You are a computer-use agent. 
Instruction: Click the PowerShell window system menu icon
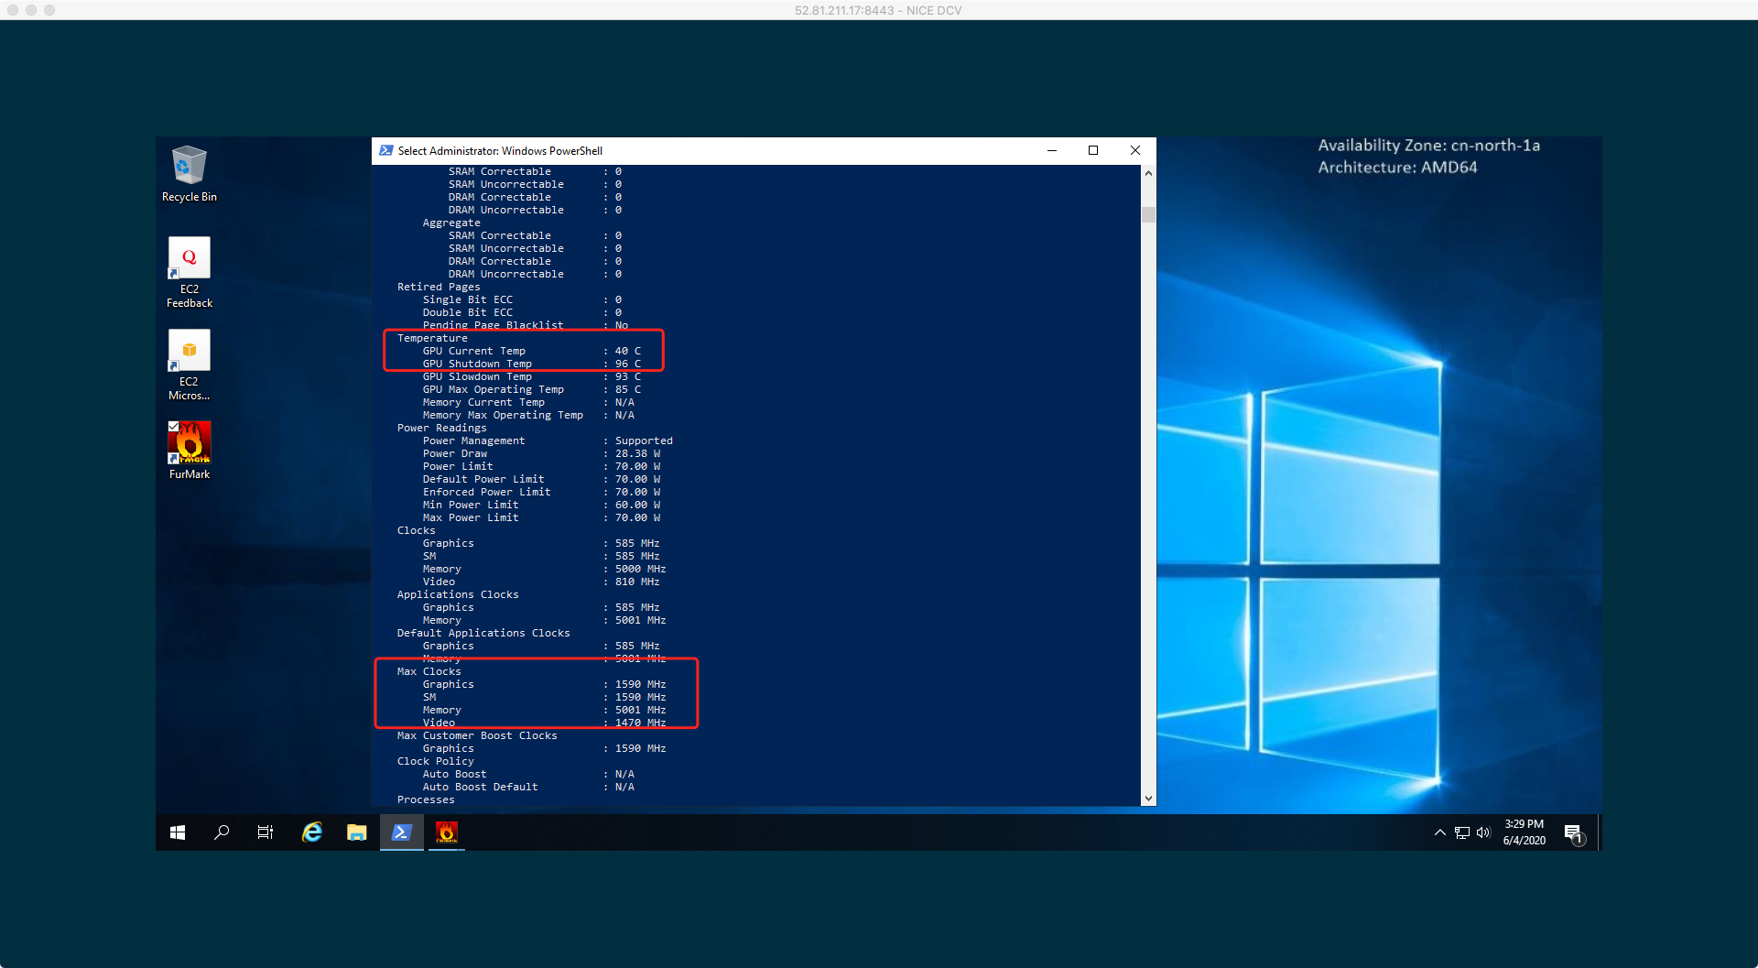click(386, 151)
